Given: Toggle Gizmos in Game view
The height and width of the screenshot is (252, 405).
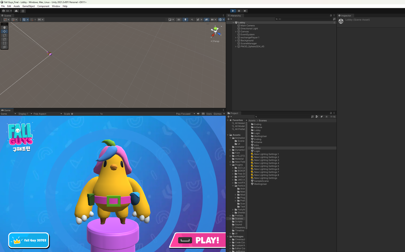Looking at the screenshot, I should (x=217, y=114).
